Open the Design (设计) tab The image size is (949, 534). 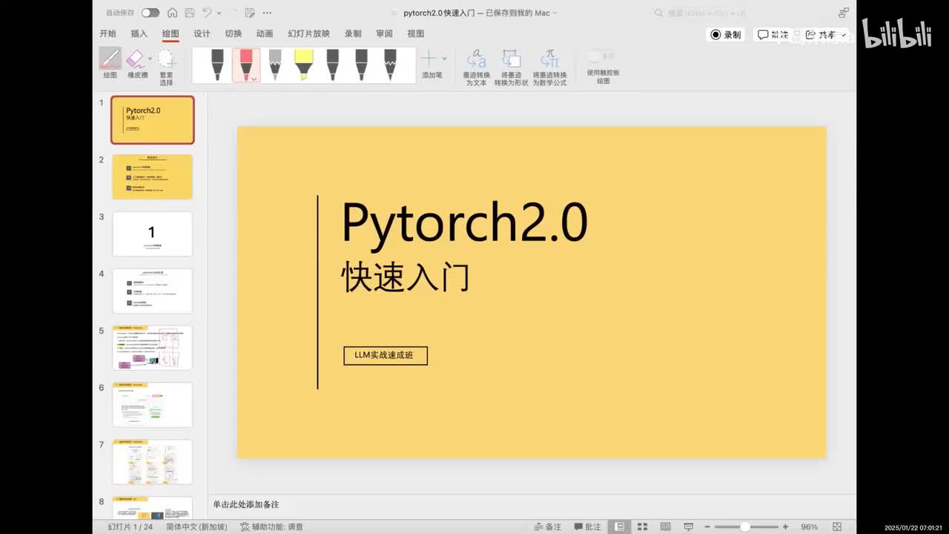click(x=202, y=33)
